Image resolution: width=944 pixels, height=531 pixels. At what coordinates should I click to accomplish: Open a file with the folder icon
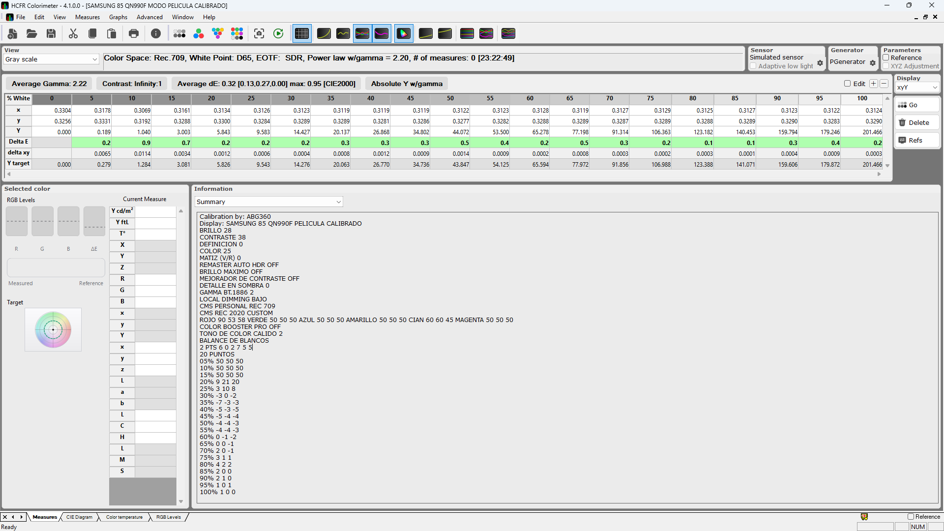[32, 33]
